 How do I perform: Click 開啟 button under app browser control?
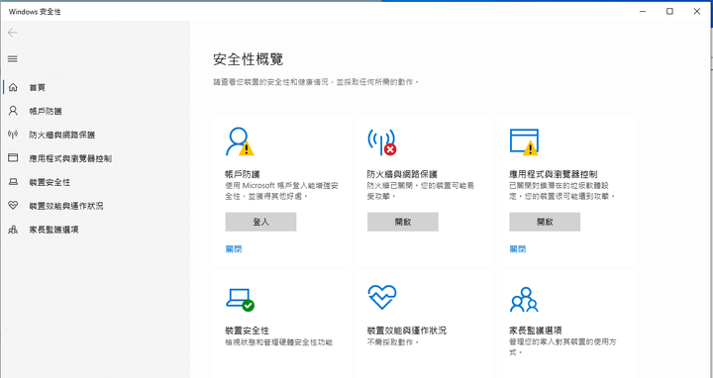[545, 222]
